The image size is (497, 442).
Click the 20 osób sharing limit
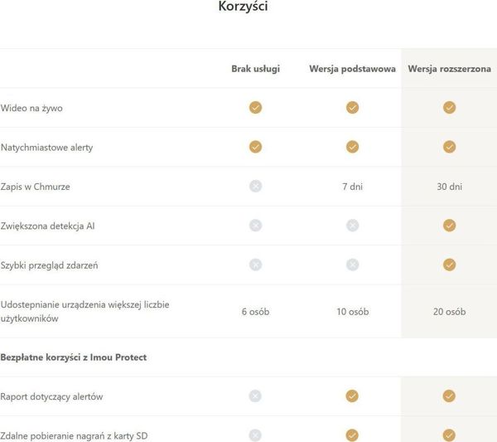click(450, 312)
